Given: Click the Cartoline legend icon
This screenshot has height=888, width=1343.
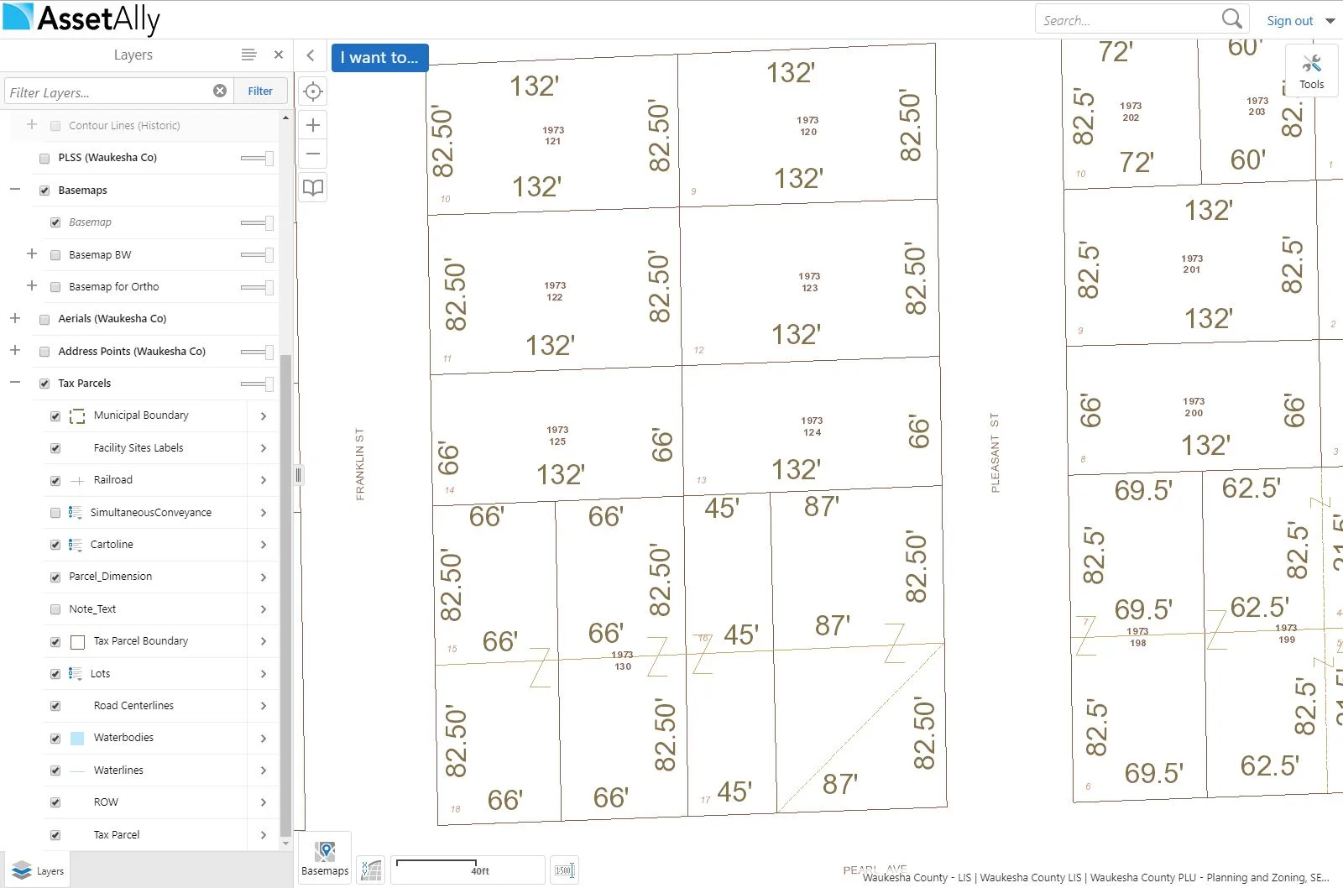Looking at the screenshot, I should (x=75, y=545).
